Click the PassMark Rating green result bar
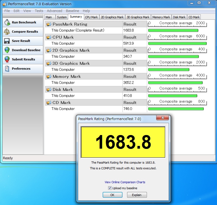Screen dimensions: 217x205 pyautogui.click(x=173, y=30)
